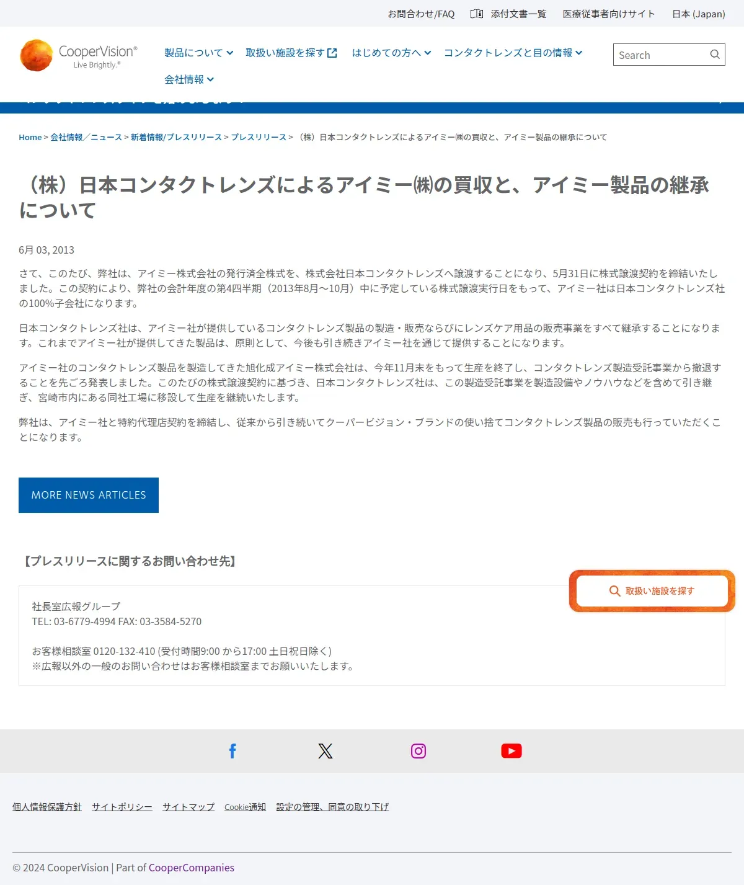Go to the Home breadcrumb
Viewport: 744px width, 885px height.
point(30,137)
